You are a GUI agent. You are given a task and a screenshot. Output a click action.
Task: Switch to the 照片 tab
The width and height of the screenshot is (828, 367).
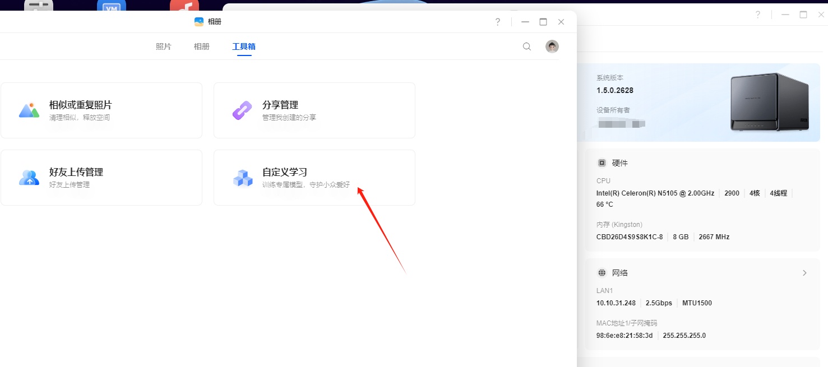[164, 47]
